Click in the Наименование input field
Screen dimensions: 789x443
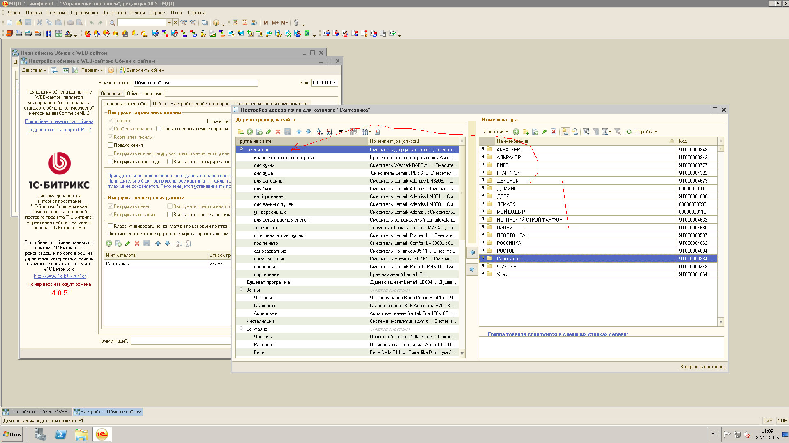point(196,83)
